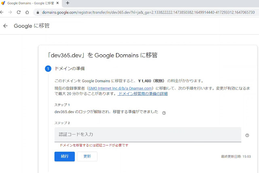Go back with browser back arrow
The image size is (259, 173).
tap(2, 12)
